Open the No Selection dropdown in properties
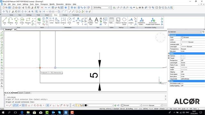 tap(184, 32)
